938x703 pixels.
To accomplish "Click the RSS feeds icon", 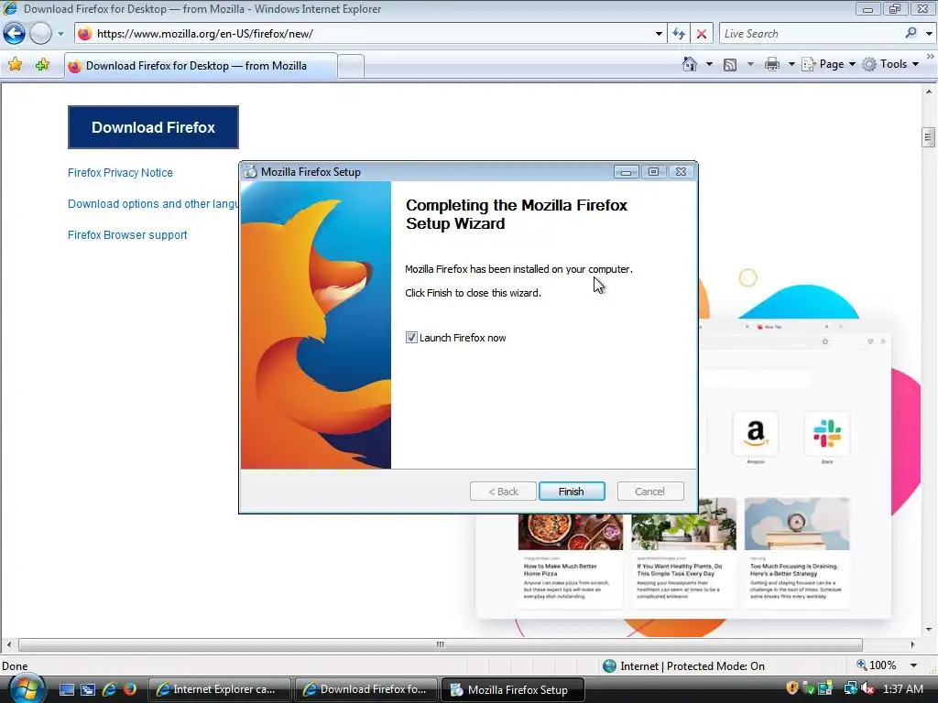I will pyautogui.click(x=730, y=65).
